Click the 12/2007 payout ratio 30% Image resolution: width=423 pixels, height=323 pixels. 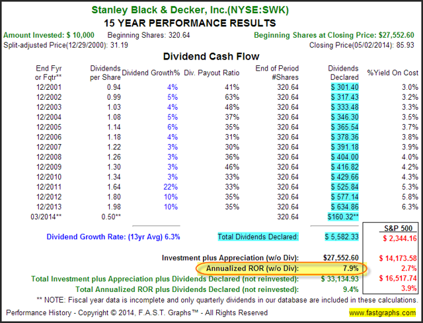point(232,147)
